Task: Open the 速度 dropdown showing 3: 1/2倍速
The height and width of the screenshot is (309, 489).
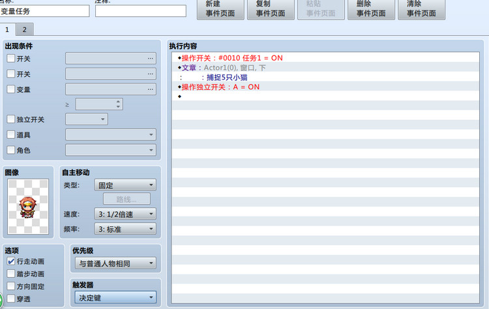Action: 125,214
